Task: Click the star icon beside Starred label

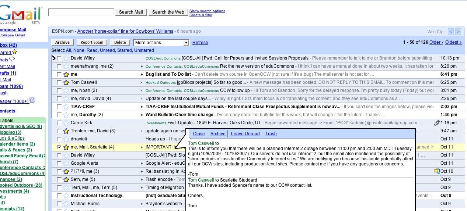Action: [x=14, y=52]
